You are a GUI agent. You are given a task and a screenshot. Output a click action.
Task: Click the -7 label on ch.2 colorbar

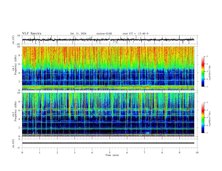click(x=207, y=133)
